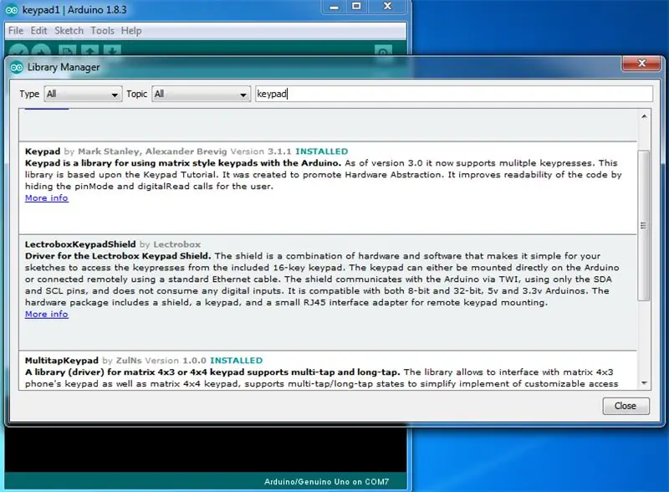
Task: Close the keypad1 Arduino window with the X
Action: tap(387, 7)
